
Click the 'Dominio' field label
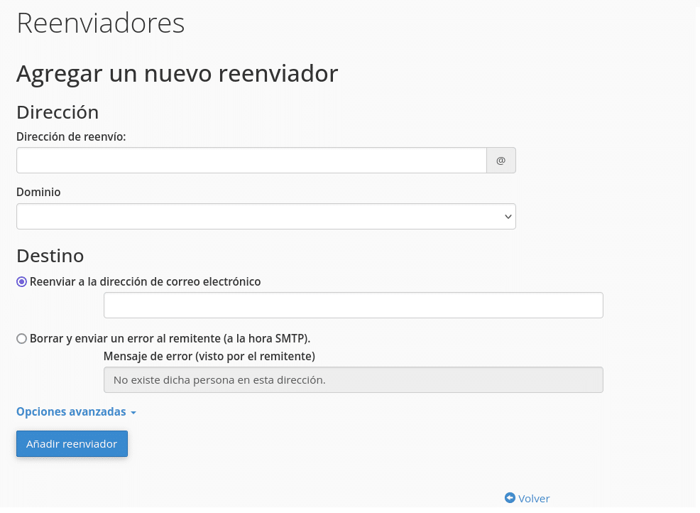tap(38, 193)
